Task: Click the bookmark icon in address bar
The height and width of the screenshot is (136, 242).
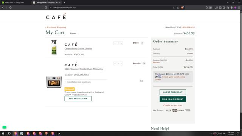Action: coord(46,8)
